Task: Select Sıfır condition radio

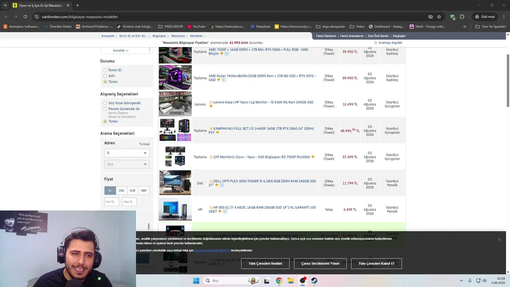Action: tap(105, 76)
